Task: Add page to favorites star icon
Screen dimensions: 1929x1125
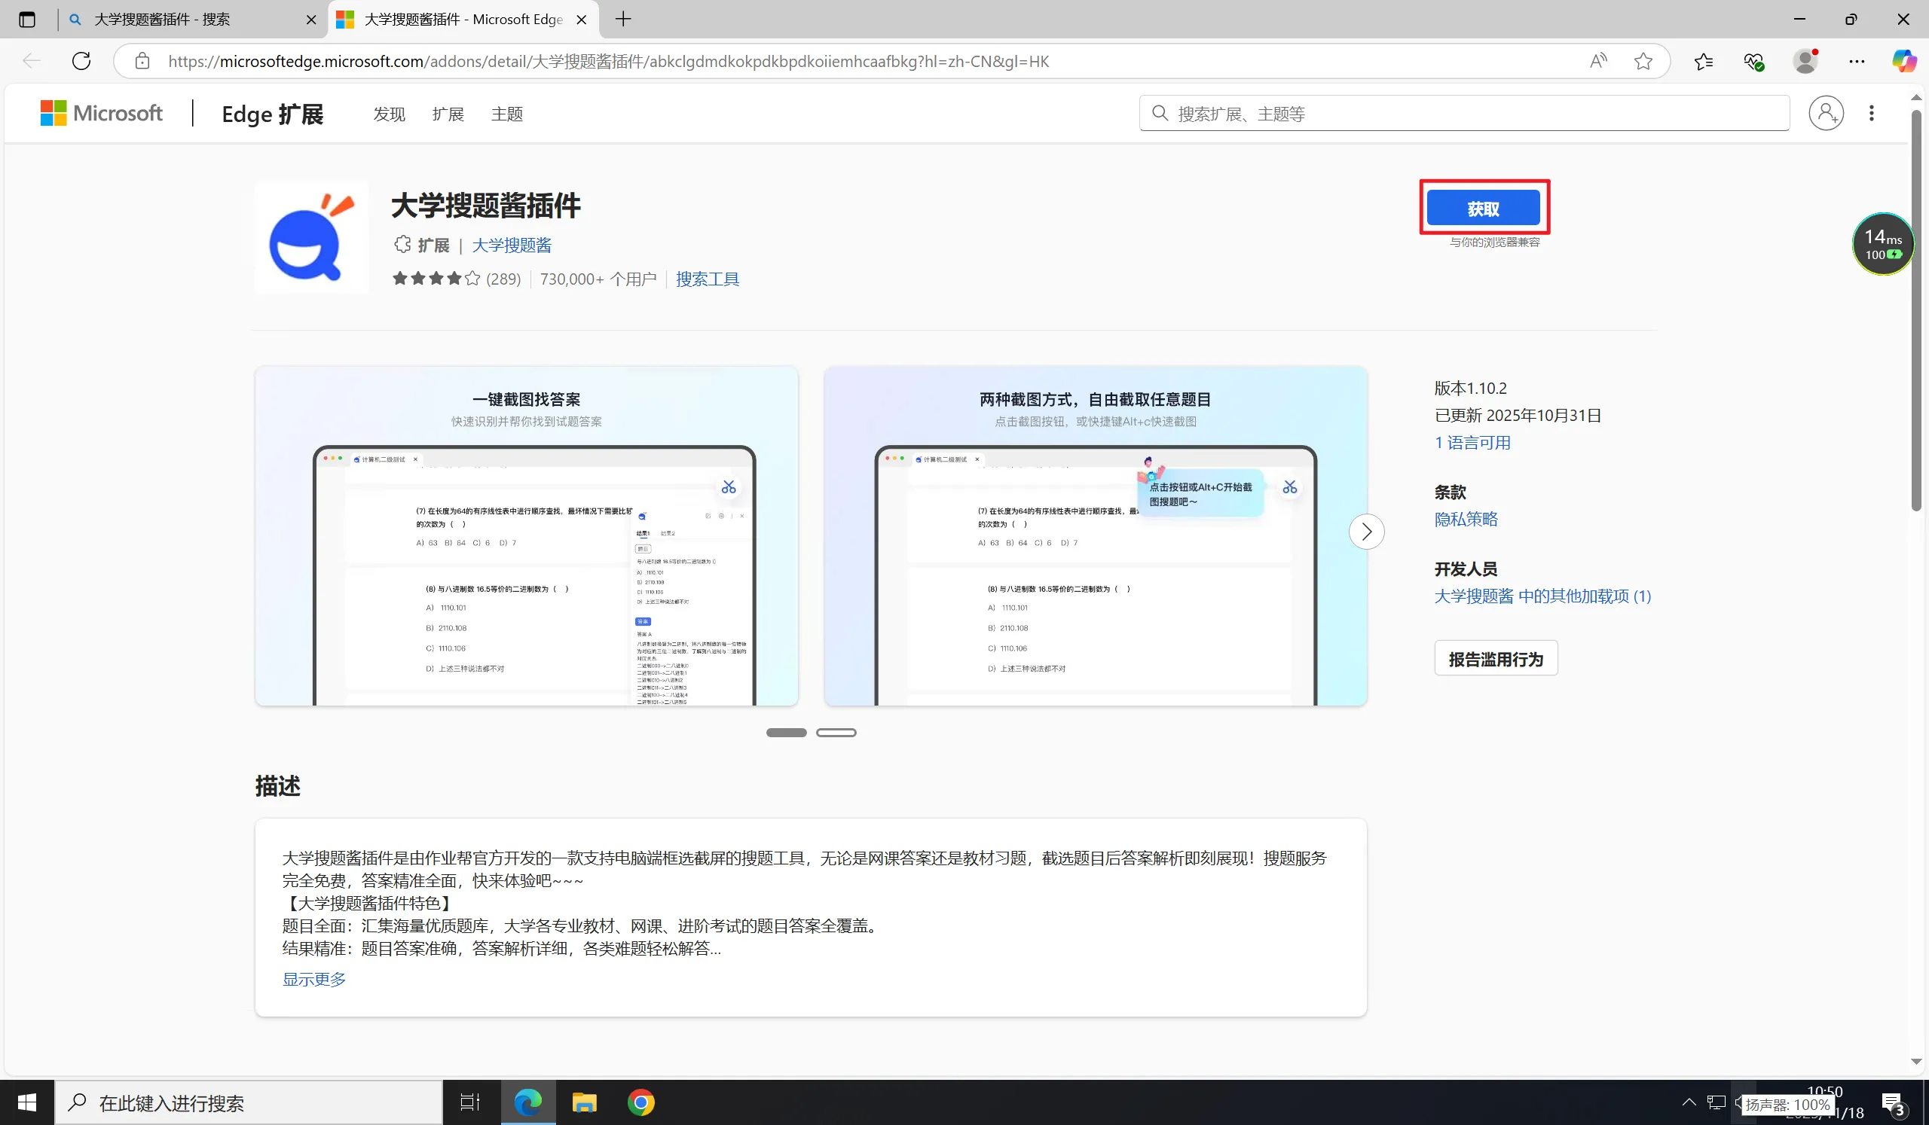Action: (x=1643, y=61)
